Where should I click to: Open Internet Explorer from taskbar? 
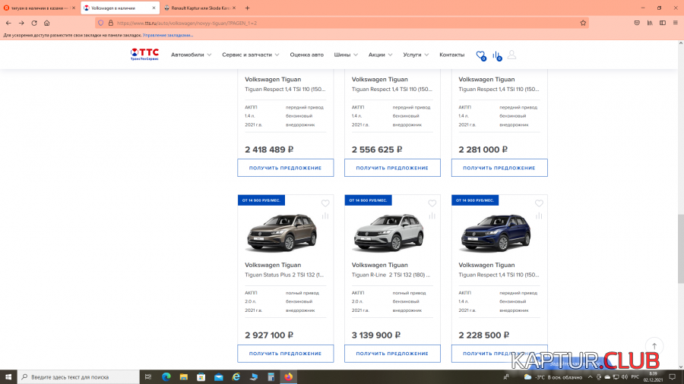236,377
